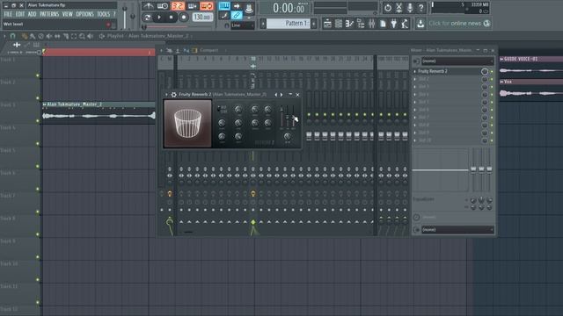Click the help question mark icon

coord(421,8)
